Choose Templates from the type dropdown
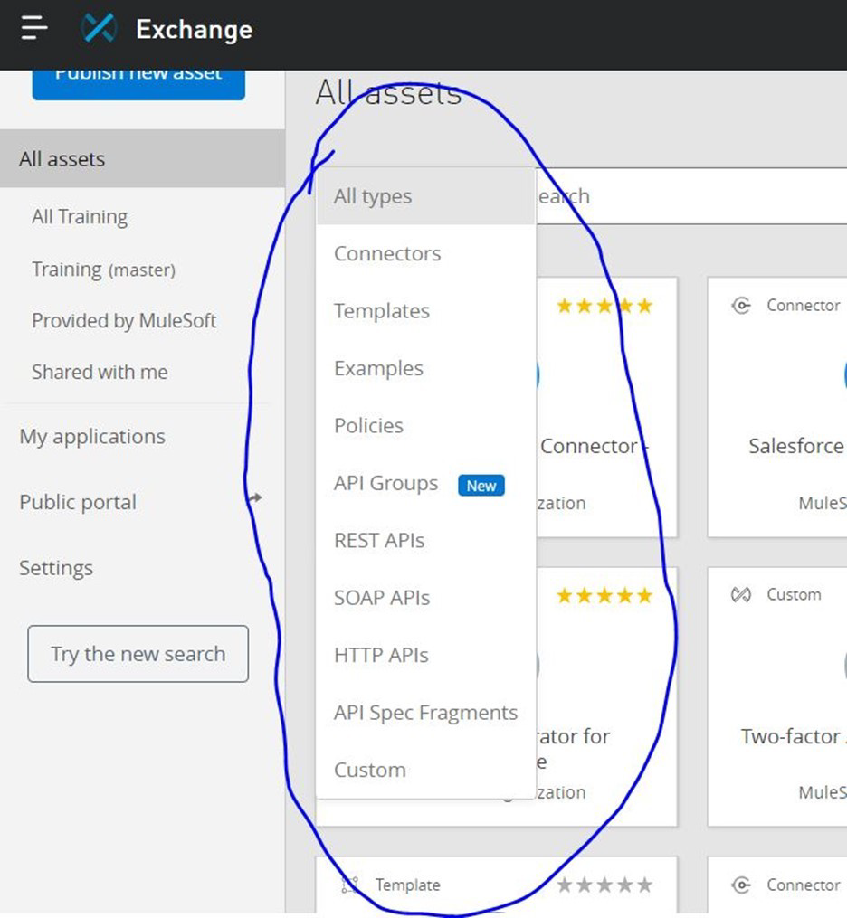This screenshot has height=918, width=847. [382, 311]
